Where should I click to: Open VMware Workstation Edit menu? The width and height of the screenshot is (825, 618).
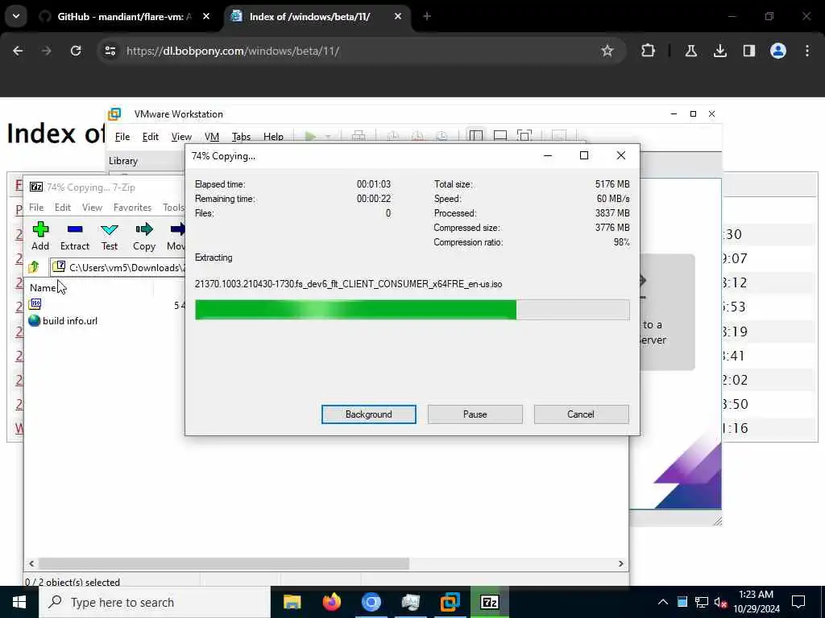(x=151, y=137)
